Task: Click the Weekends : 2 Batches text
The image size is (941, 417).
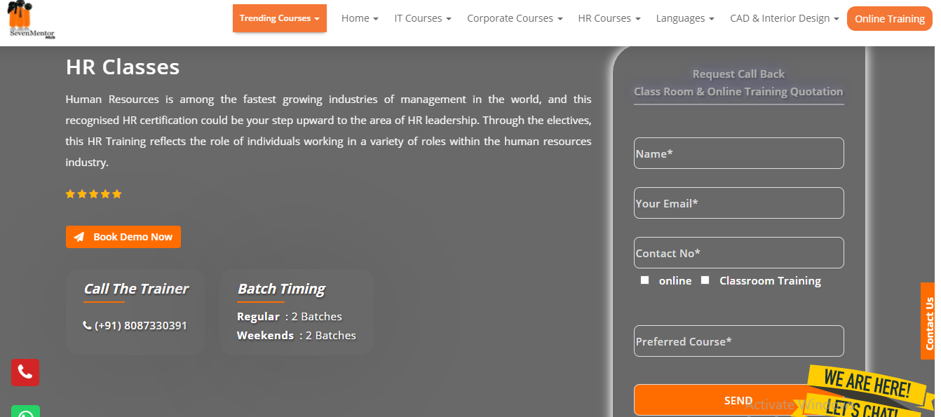Action: tap(297, 335)
